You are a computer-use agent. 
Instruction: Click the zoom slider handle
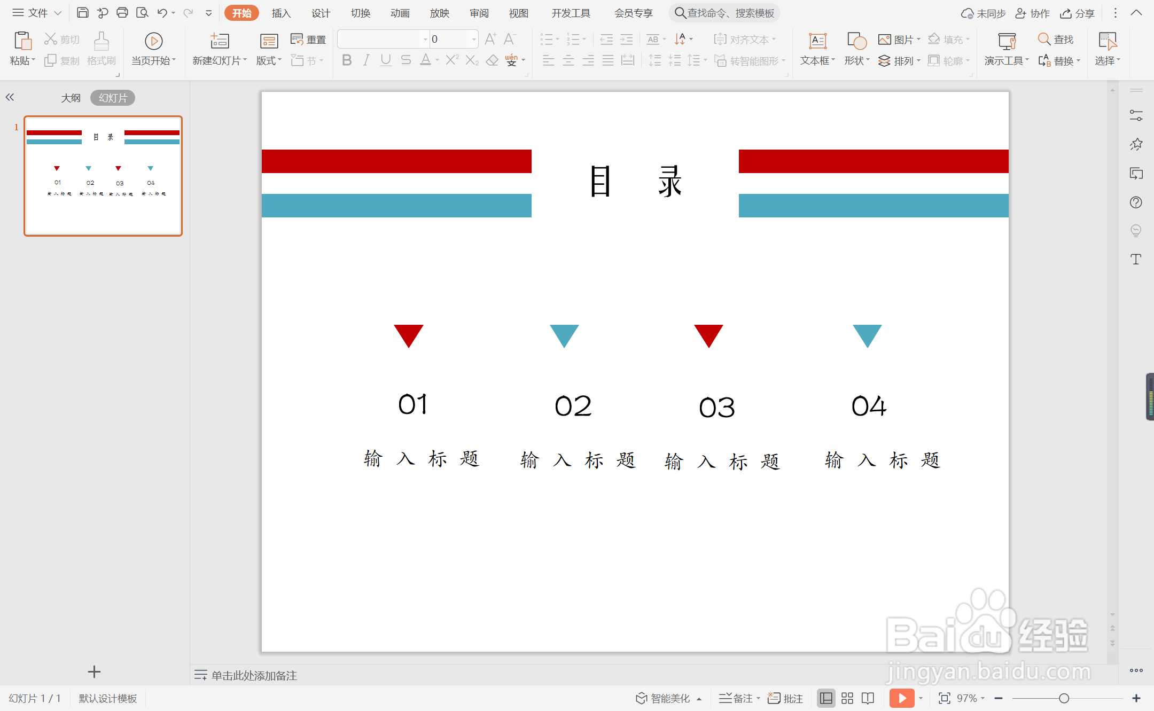click(1064, 698)
